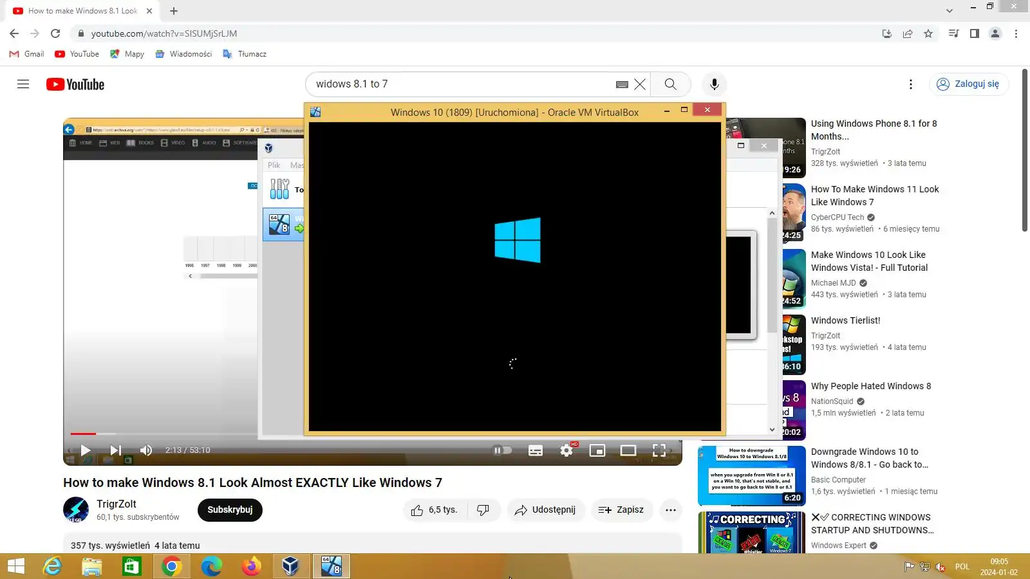
Task: Click Udostępnij share button
Action: pyautogui.click(x=546, y=510)
